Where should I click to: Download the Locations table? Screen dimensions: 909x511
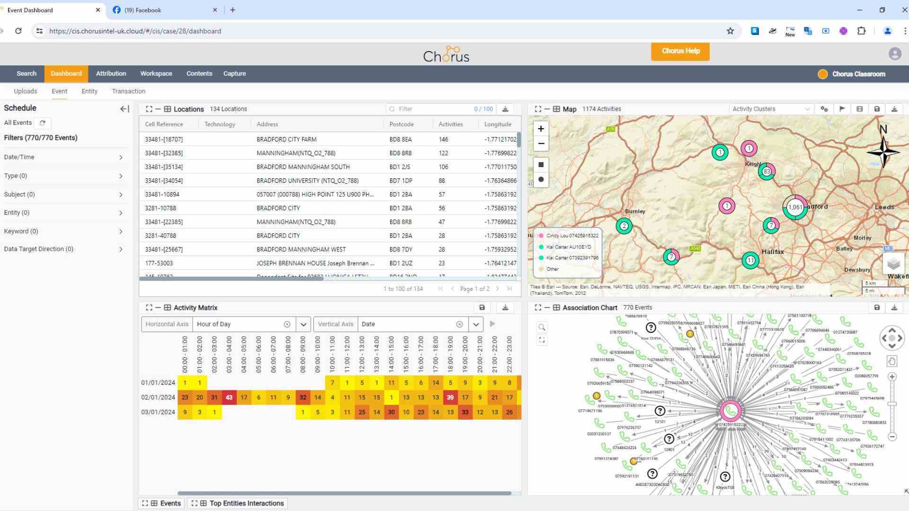(x=505, y=109)
